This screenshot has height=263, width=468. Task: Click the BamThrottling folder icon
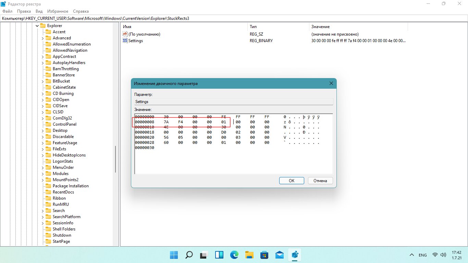pos(48,69)
